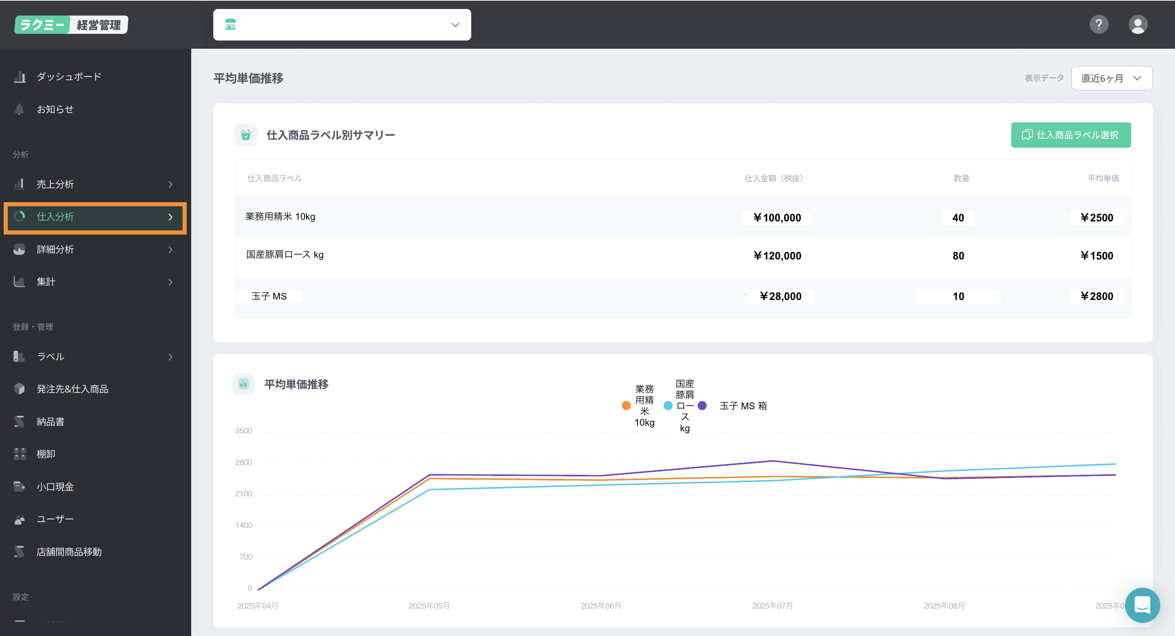The height and width of the screenshot is (636, 1175).
Task: Toggle 国産豚肩ロース kg blue legend series
Action: [x=668, y=406]
